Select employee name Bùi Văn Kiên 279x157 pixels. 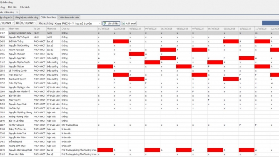pyautogui.click(x=15, y=96)
